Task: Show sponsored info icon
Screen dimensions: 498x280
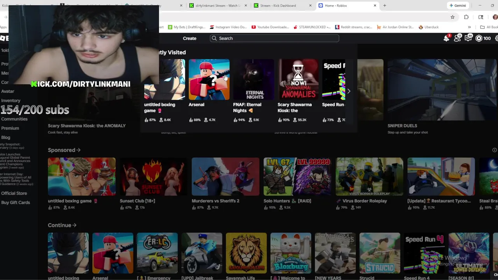Action: click(x=494, y=150)
